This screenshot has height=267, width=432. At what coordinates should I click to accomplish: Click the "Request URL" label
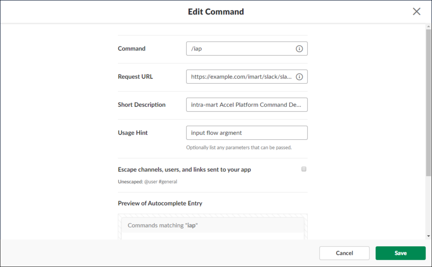point(136,77)
